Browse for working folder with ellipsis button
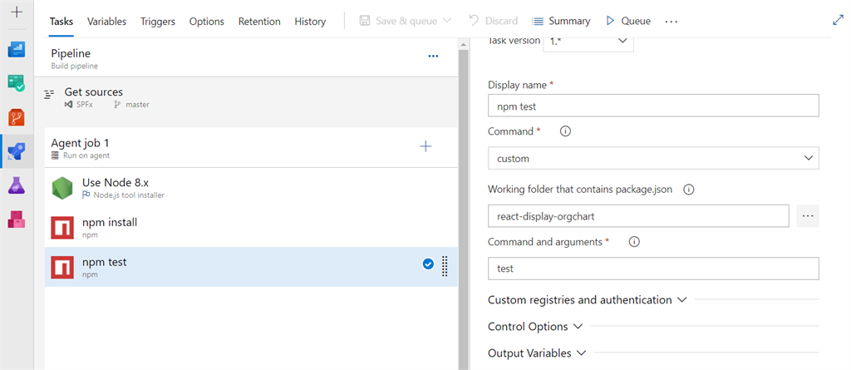851x370 pixels. point(808,216)
